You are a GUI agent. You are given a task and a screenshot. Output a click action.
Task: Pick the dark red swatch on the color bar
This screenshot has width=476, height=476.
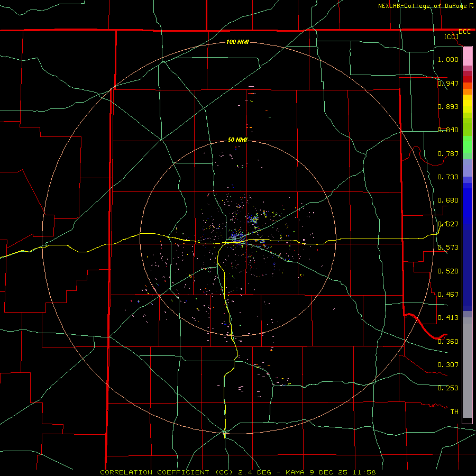(467, 79)
